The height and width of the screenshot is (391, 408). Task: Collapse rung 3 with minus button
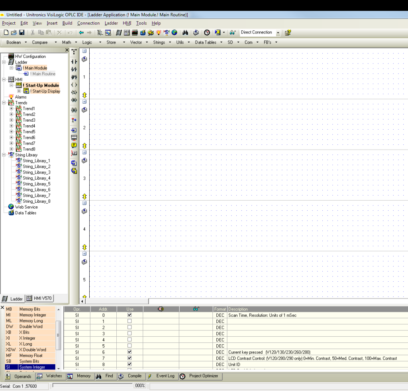[84, 152]
